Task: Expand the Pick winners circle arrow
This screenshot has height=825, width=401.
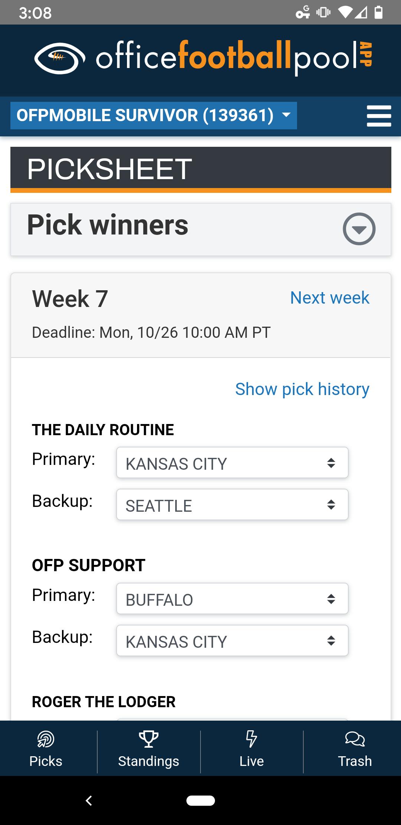Action: click(x=359, y=229)
